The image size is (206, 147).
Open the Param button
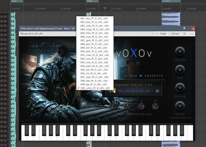(163, 34)
